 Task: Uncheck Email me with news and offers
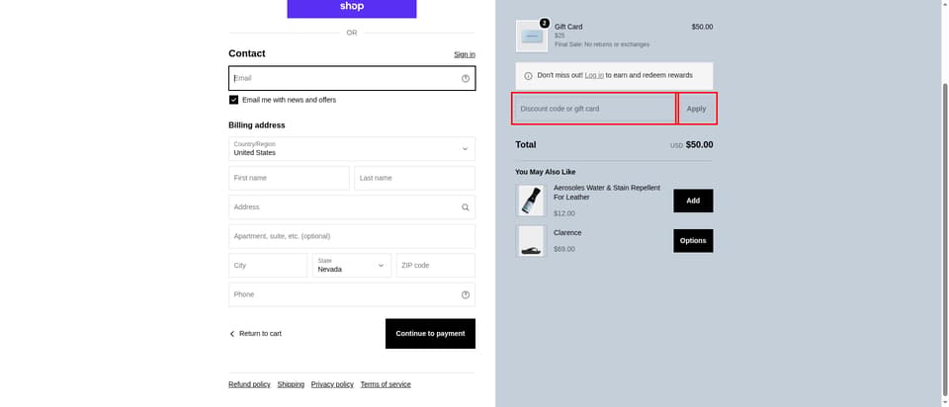click(x=233, y=100)
